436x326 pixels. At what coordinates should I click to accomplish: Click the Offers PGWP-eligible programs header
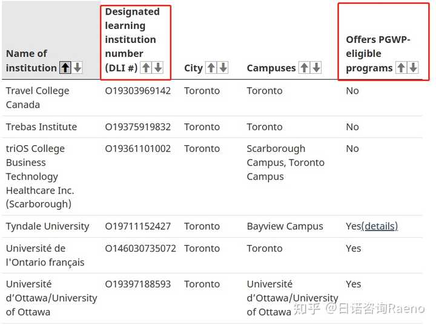coord(371,53)
